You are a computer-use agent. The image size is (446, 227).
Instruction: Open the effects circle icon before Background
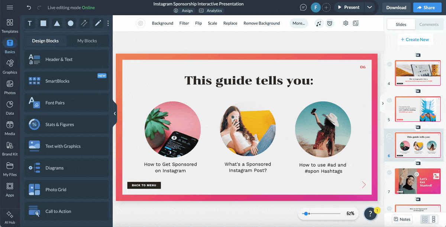tap(140, 23)
